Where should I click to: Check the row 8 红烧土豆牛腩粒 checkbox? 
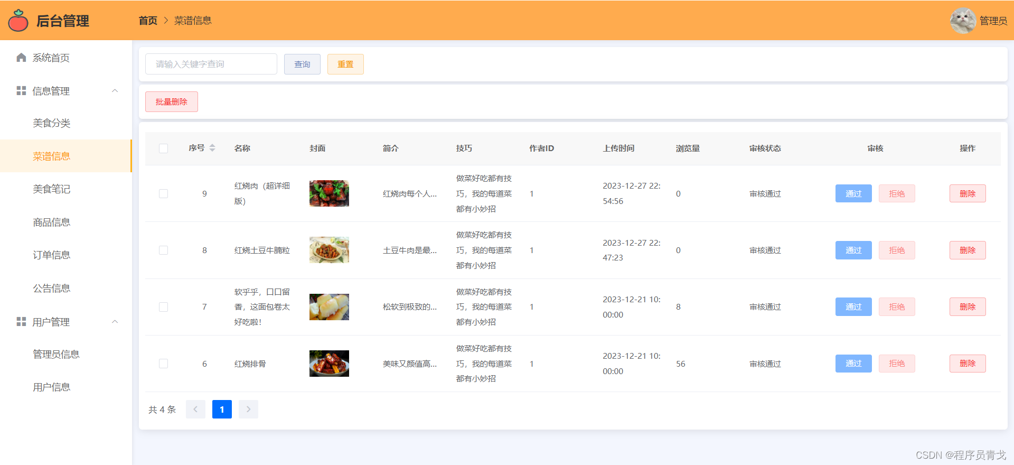click(x=164, y=250)
